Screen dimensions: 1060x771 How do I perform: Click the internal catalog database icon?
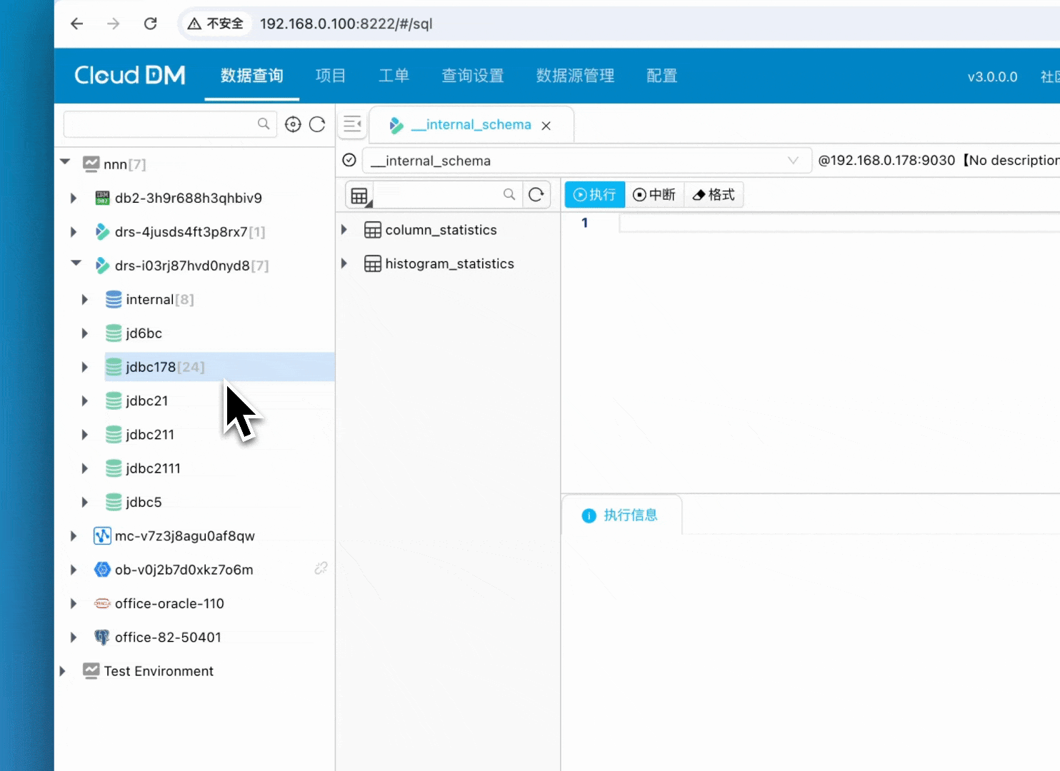point(114,299)
